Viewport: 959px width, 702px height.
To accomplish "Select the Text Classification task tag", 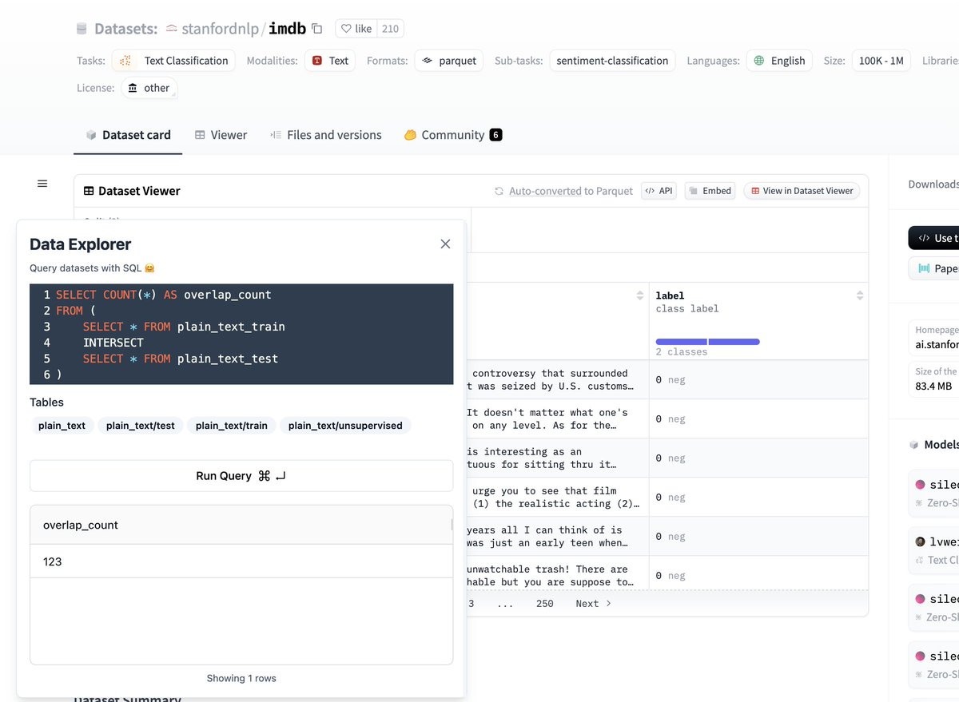I will pyautogui.click(x=173, y=61).
